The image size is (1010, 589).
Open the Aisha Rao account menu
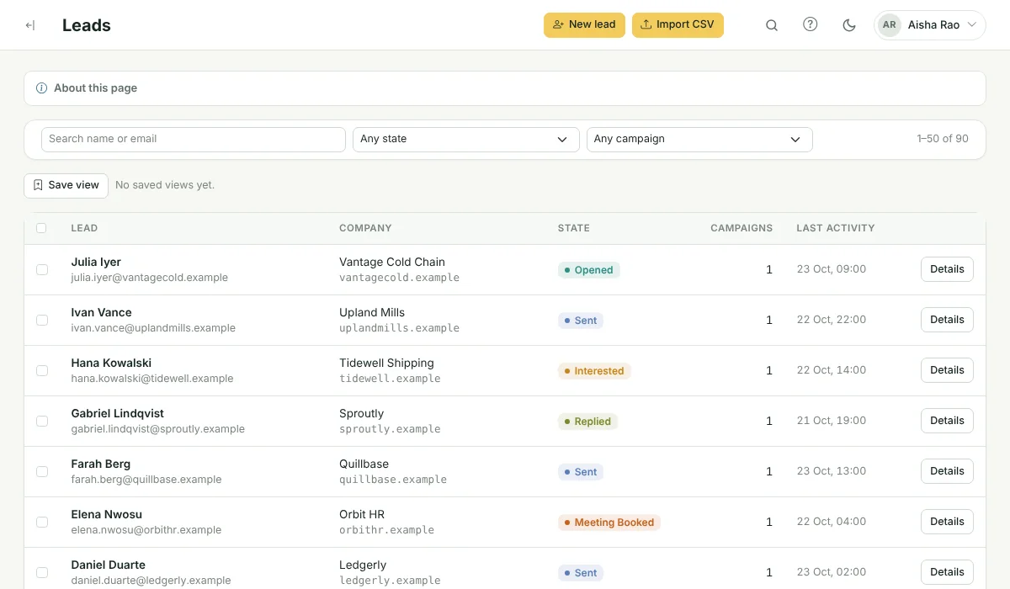click(930, 25)
